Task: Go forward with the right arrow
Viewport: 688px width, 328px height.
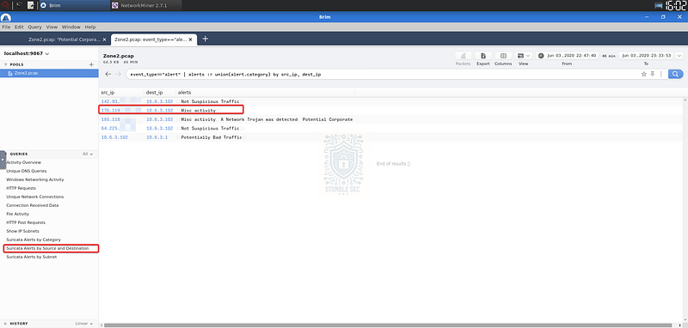Action: [x=118, y=74]
